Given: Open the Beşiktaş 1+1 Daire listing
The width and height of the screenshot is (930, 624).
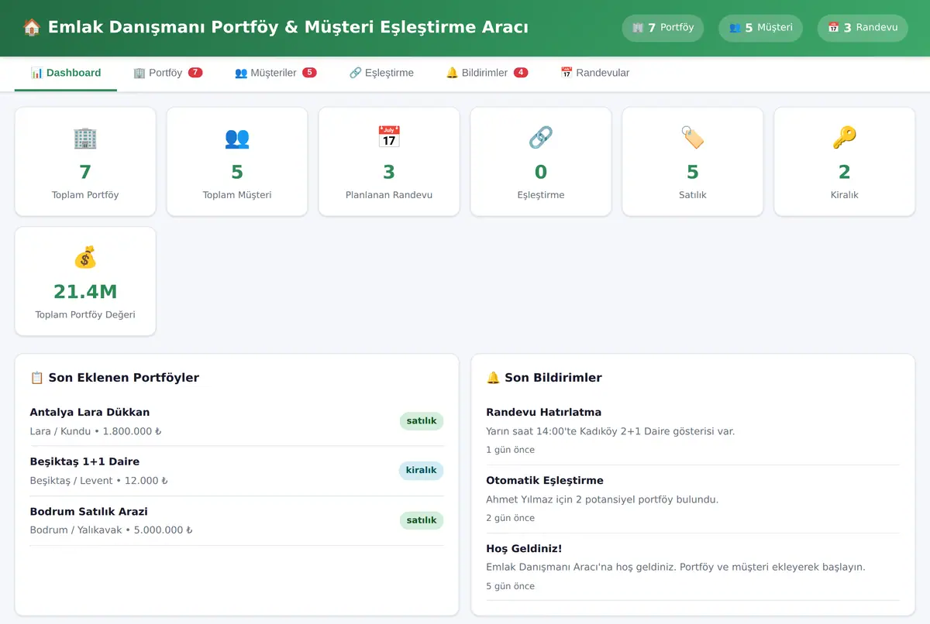Looking at the screenshot, I should point(236,471).
